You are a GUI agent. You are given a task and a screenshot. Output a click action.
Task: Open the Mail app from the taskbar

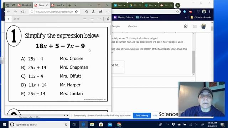tap(110, 124)
